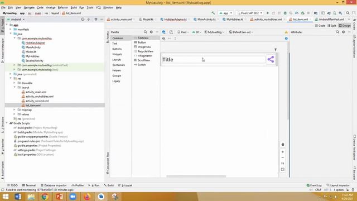Screen dimensions: 357x201
Task: Select ImageView in the palette
Action: (x=143, y=47)
